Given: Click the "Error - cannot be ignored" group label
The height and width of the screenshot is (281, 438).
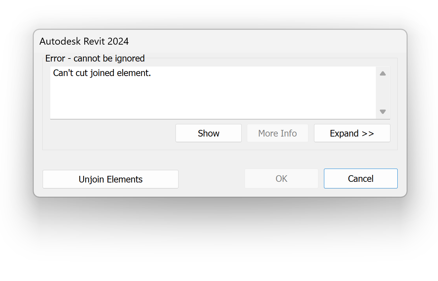Looking at the screenshot, I should pyautogui.click(x=95, y=59).
